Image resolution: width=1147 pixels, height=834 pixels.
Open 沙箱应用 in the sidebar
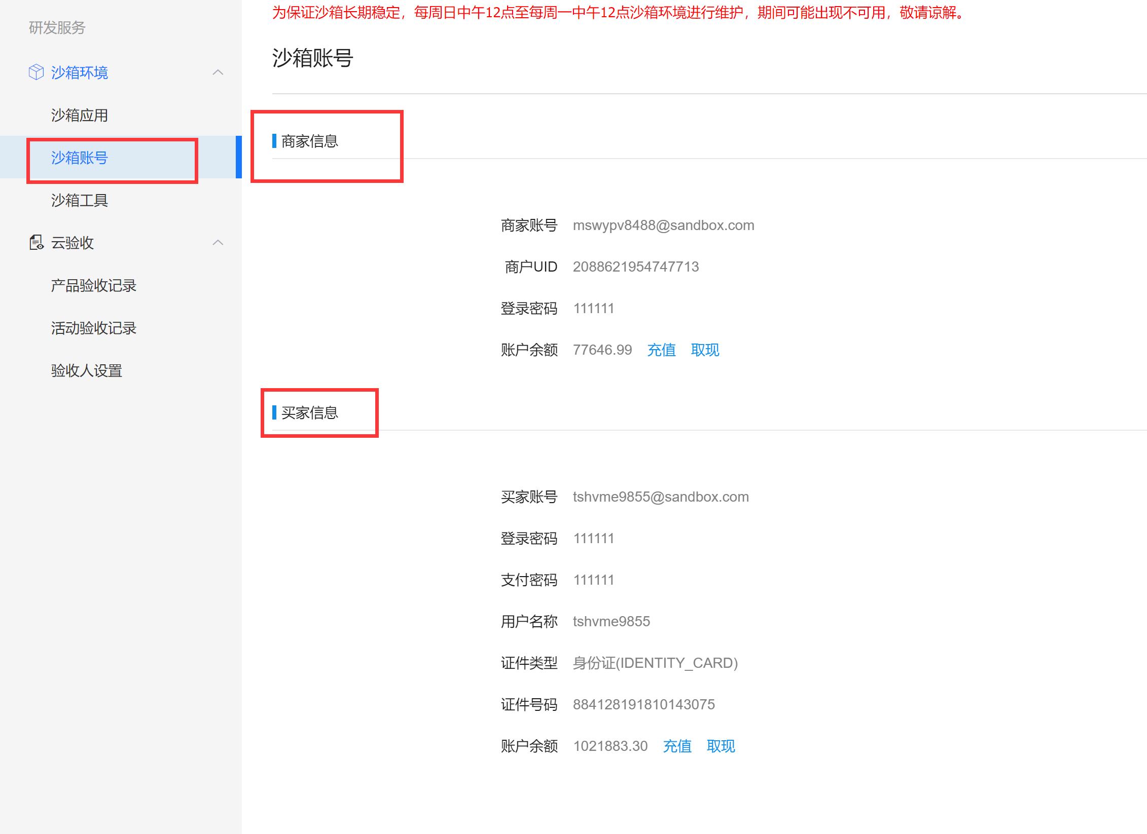tap(80, 116)
